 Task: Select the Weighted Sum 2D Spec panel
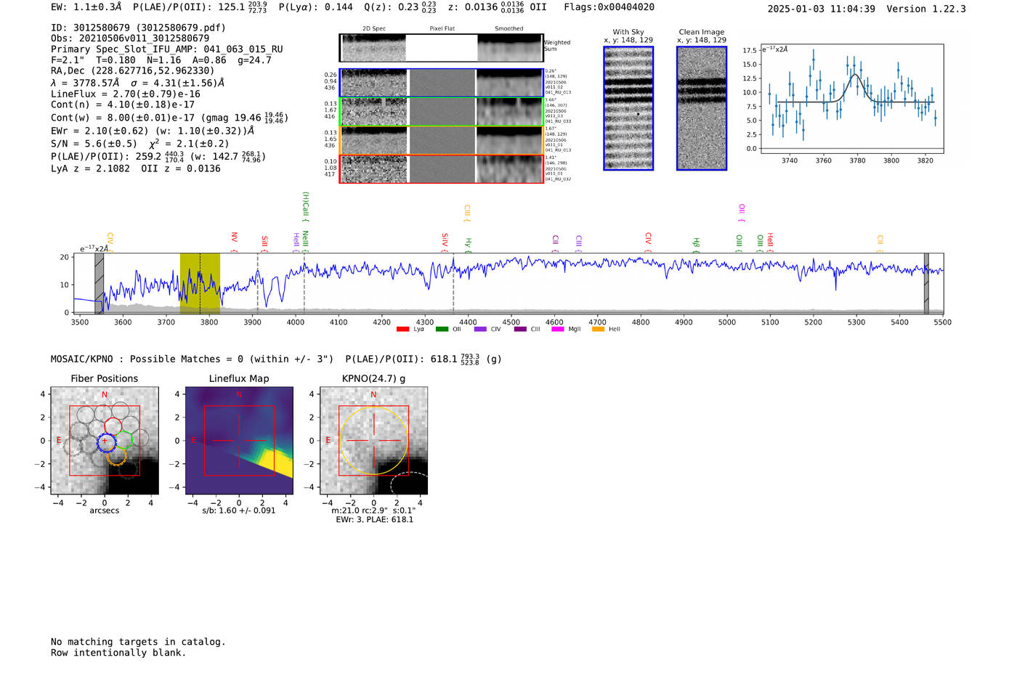(x=373, y=48)
